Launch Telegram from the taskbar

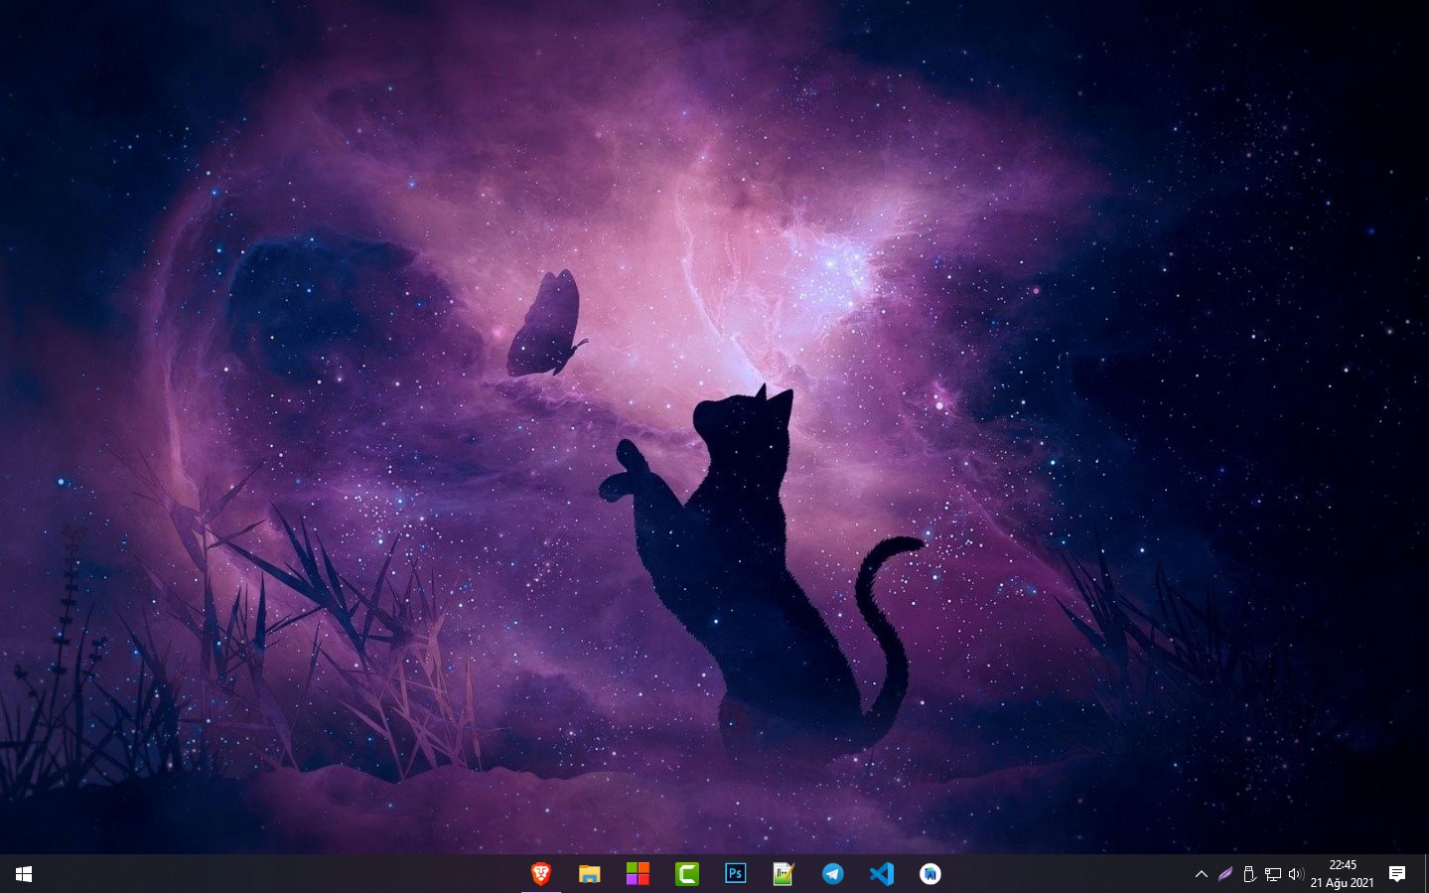click(832, 874)
